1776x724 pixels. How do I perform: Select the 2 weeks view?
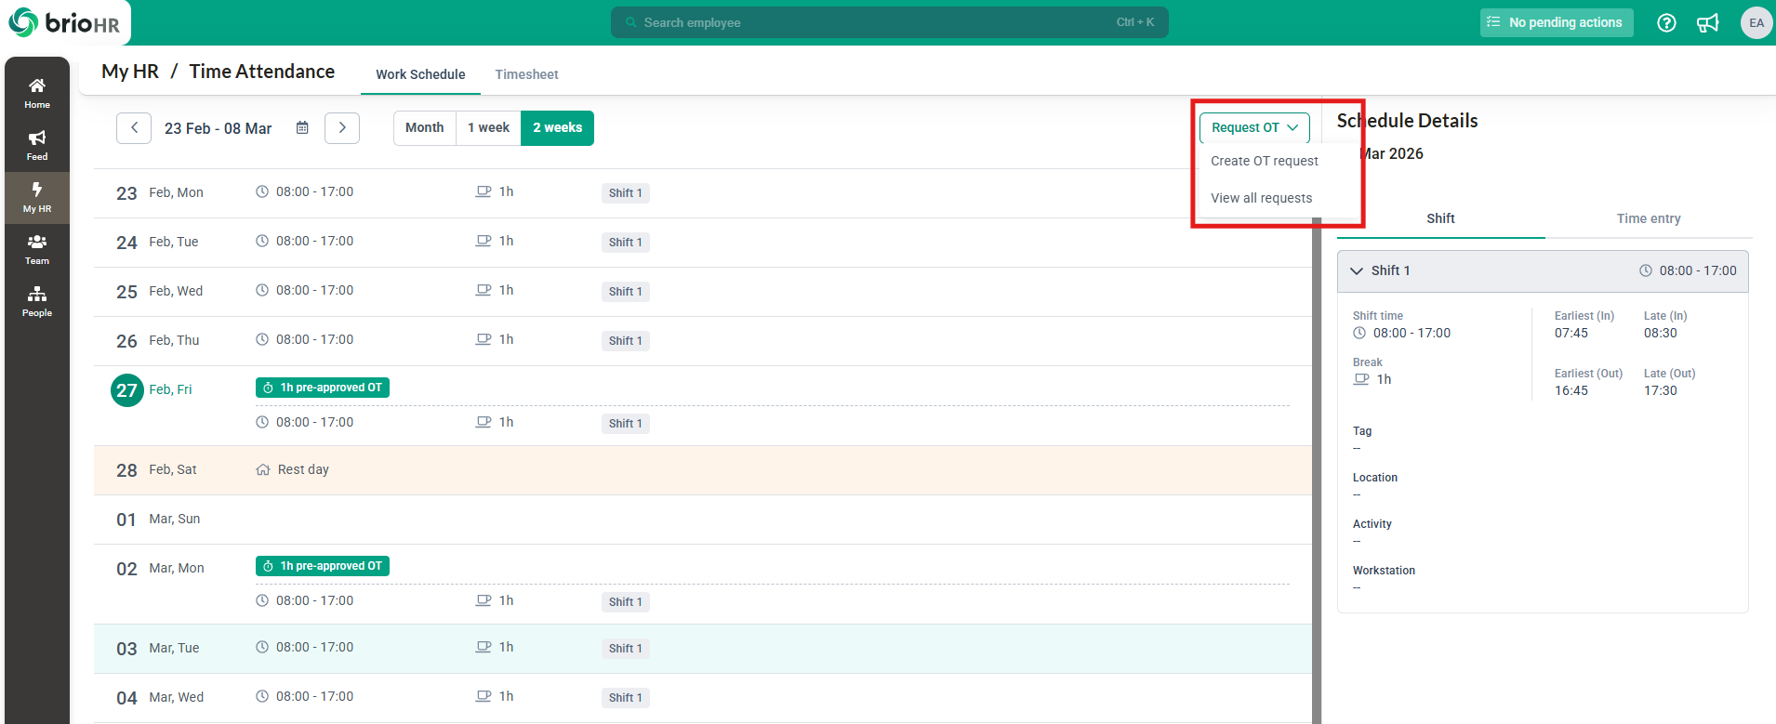(x=557, y=127)
